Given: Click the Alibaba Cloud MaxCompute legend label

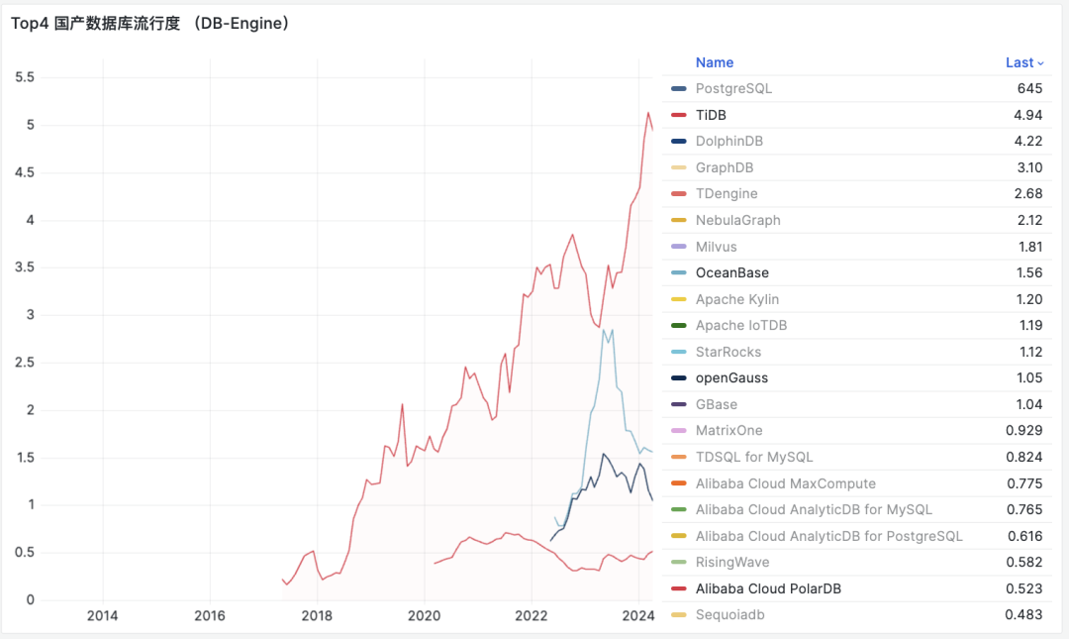Looking at the screenshot, I should tap(785, 483).
